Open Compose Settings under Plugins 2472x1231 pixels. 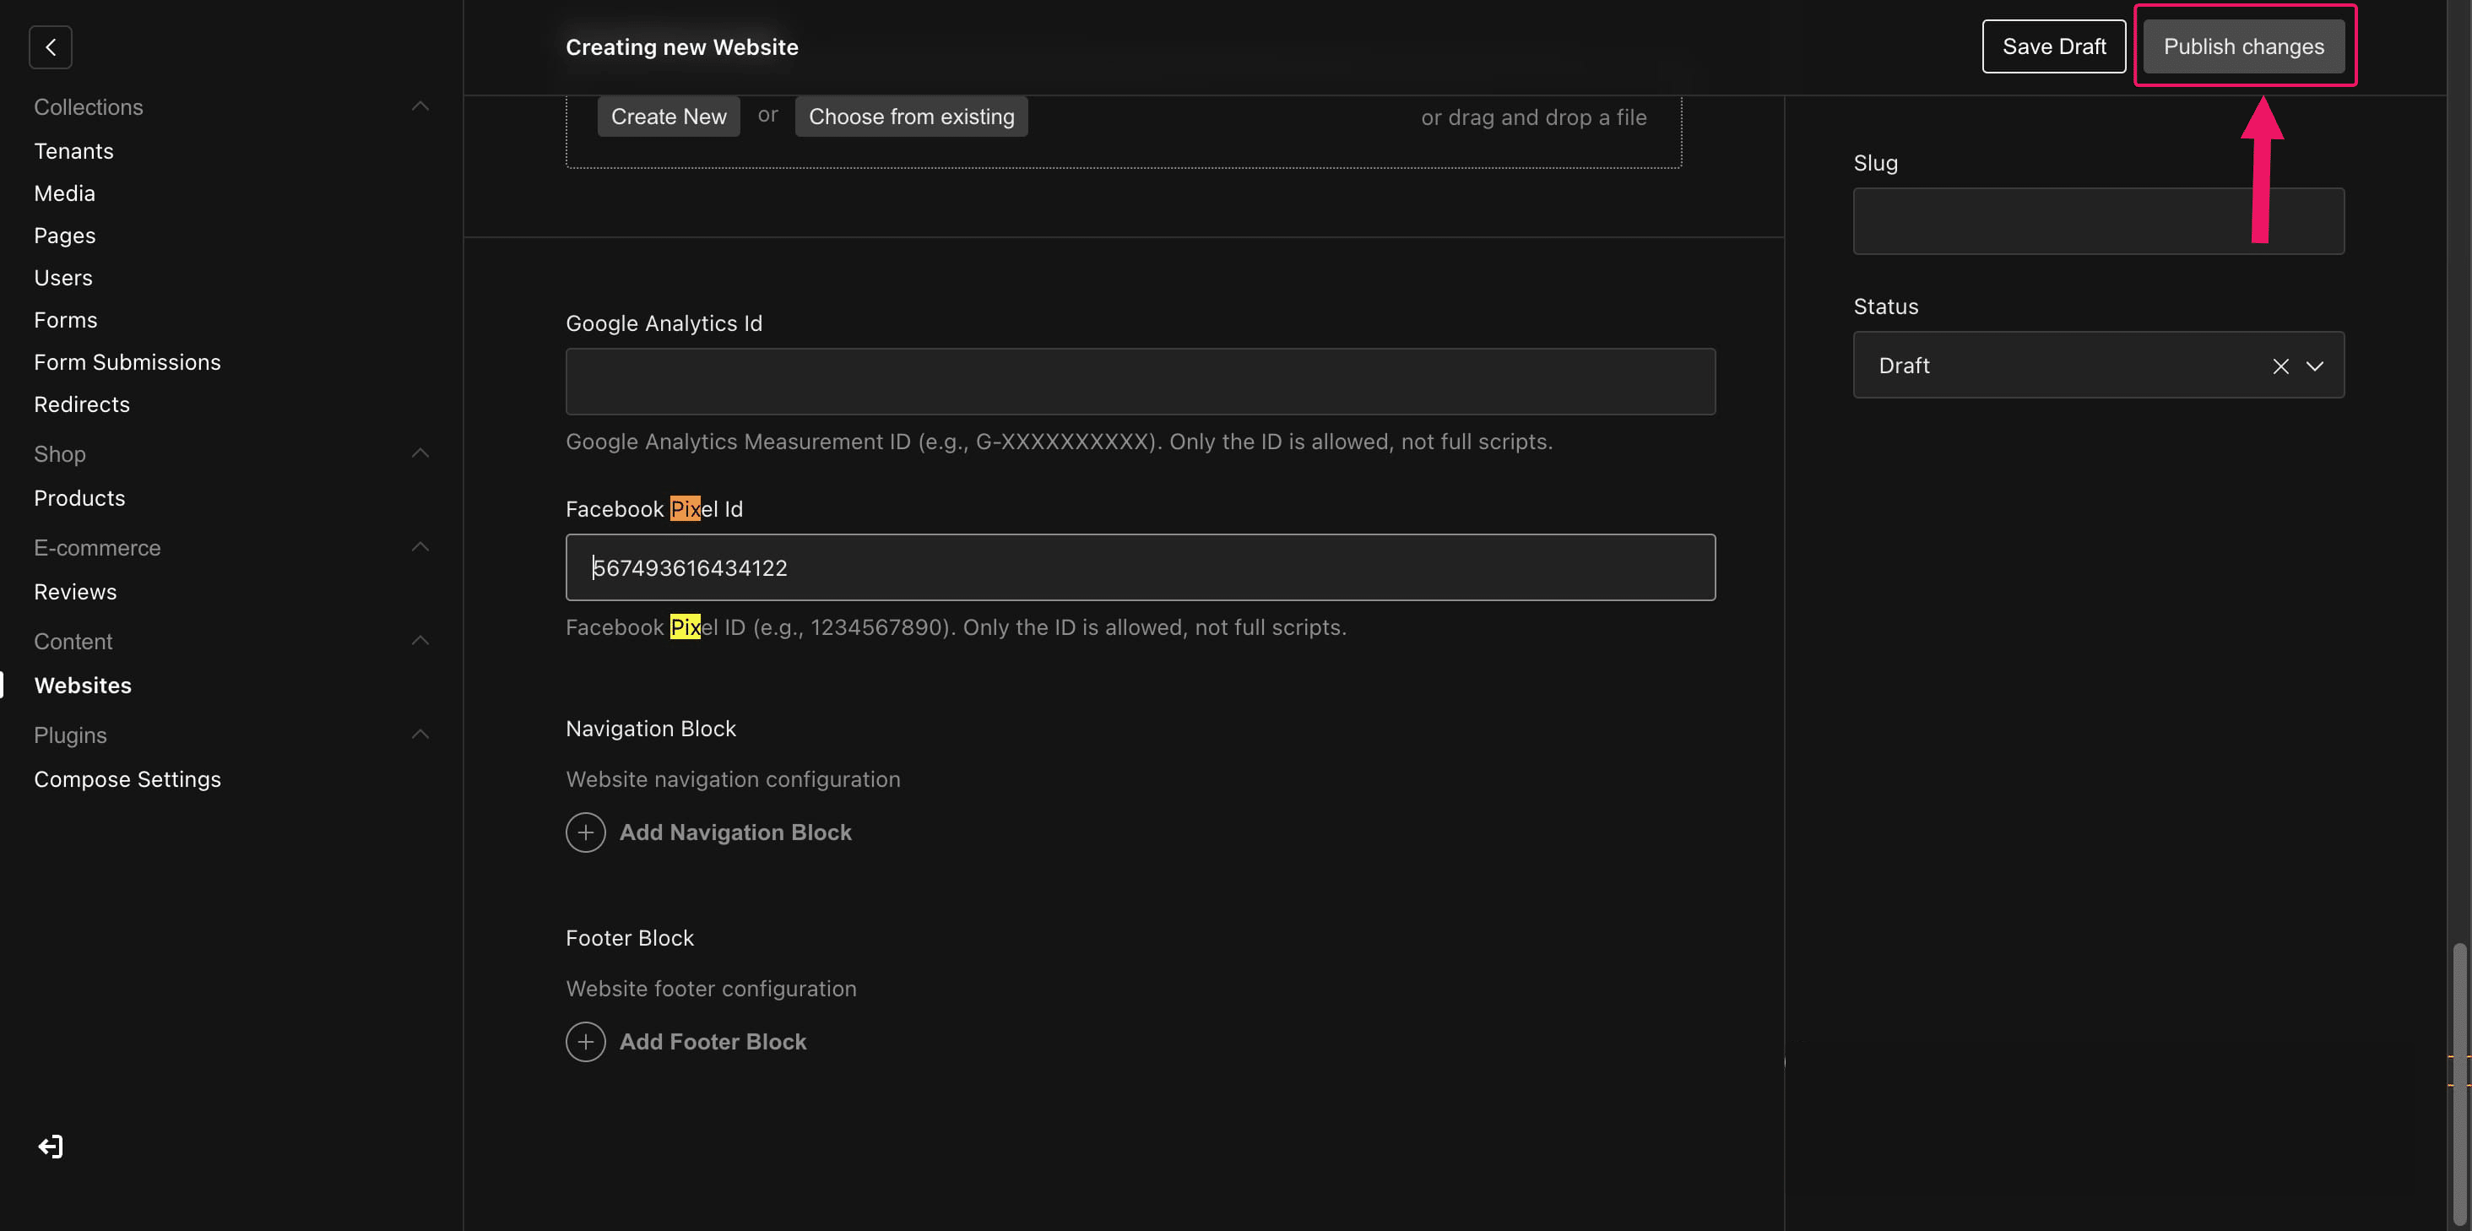(127, 778)
